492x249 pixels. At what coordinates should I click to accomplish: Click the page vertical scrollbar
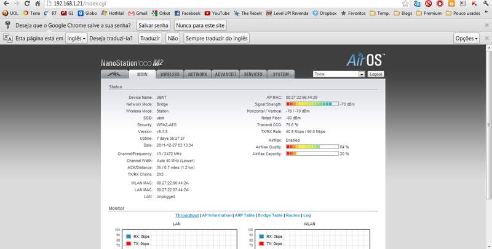[x=489, y=124]
